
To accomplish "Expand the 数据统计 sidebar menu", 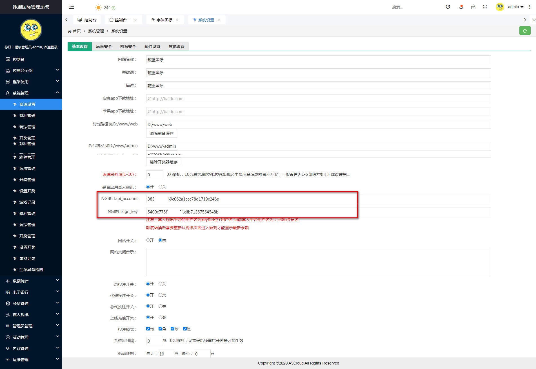I will tap(31, 281).
